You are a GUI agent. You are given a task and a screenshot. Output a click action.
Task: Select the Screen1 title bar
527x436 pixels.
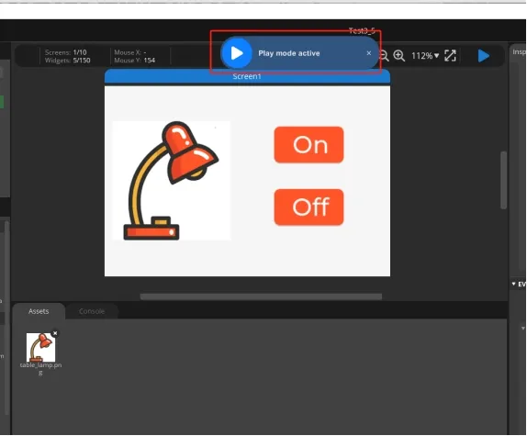coord(247,76)
